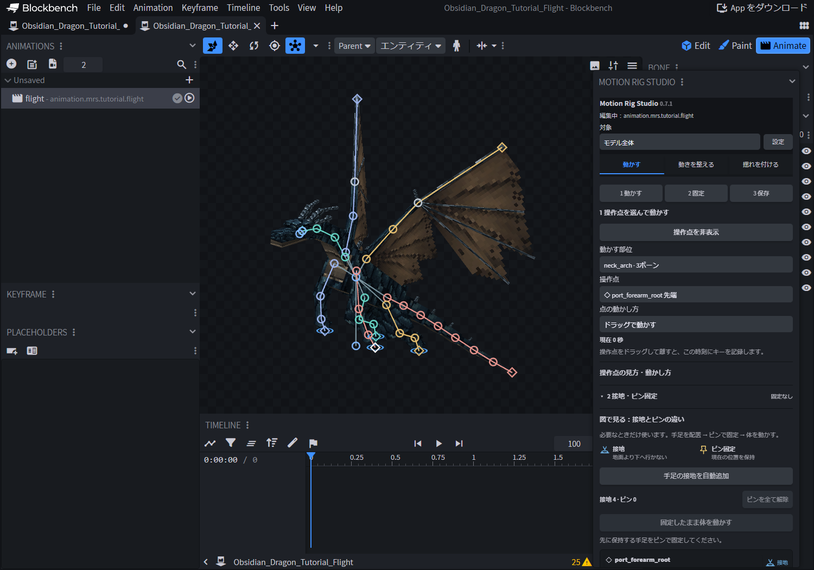The height and width of the screenshot is (570, 814).
Task: Switch to the 動きを整える tab
Action: 696,164
